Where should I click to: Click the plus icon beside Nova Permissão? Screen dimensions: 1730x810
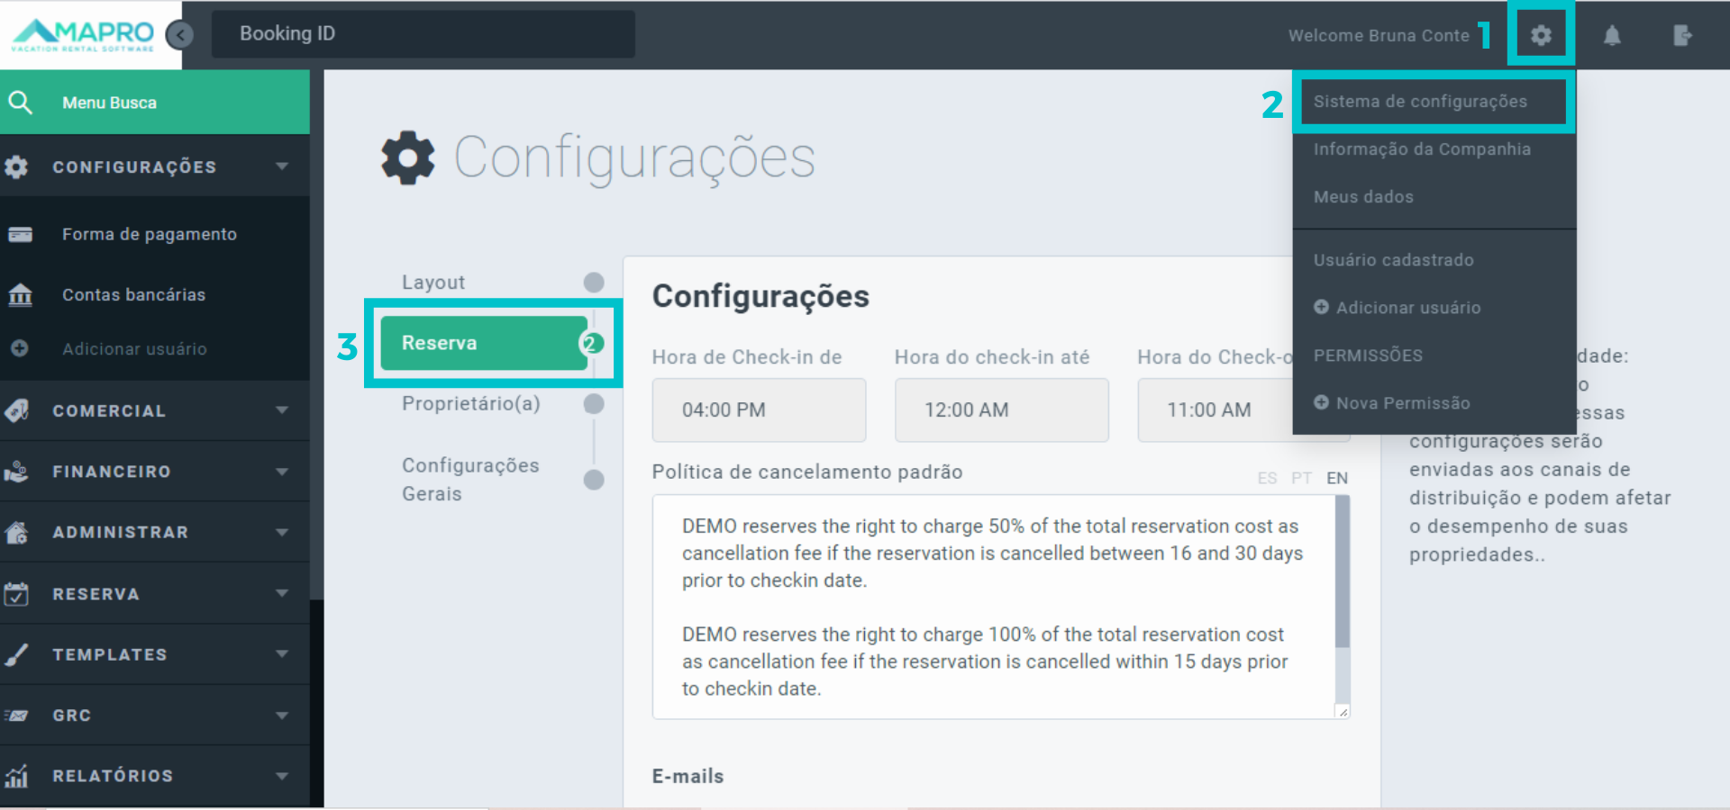click(x=1321, y=402)
